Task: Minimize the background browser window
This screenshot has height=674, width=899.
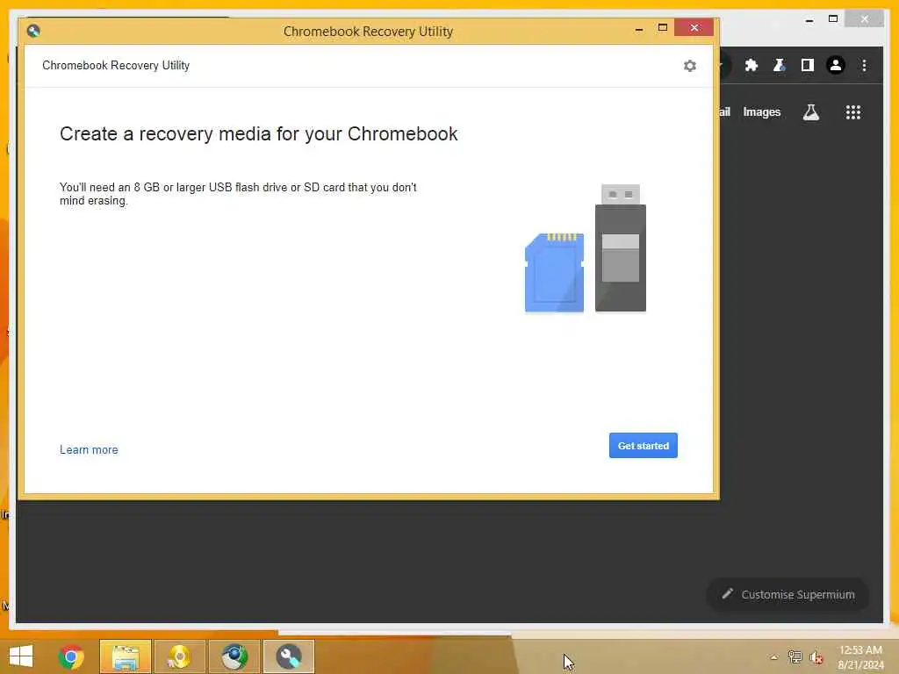Action: coord(809,20)
